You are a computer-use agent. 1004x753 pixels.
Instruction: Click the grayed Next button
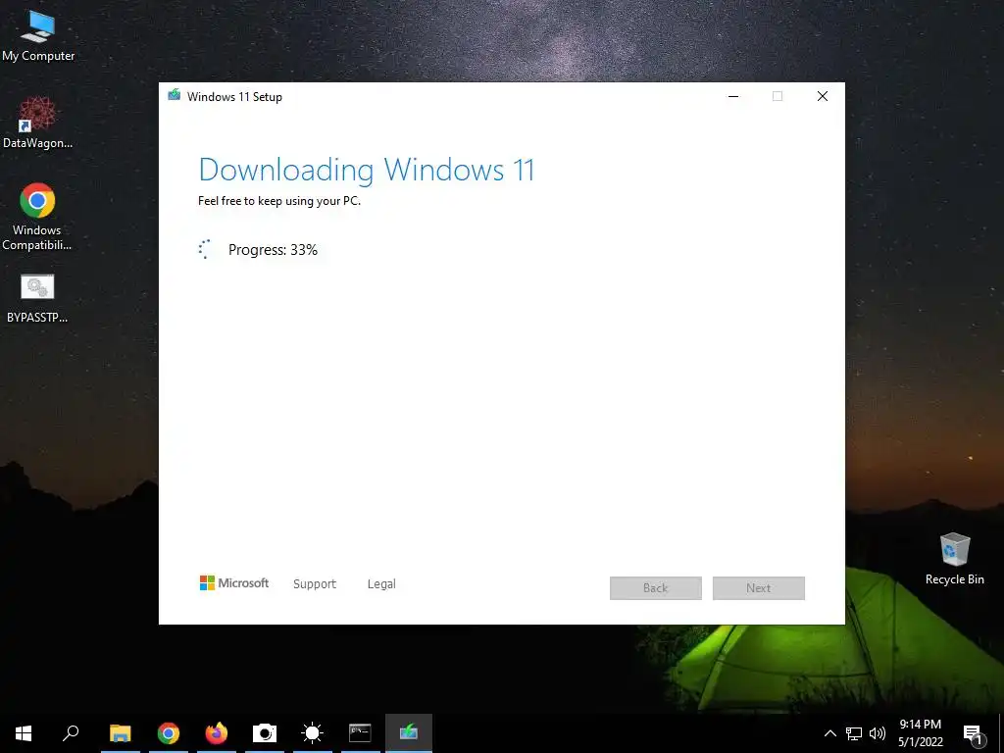point(759,588)
